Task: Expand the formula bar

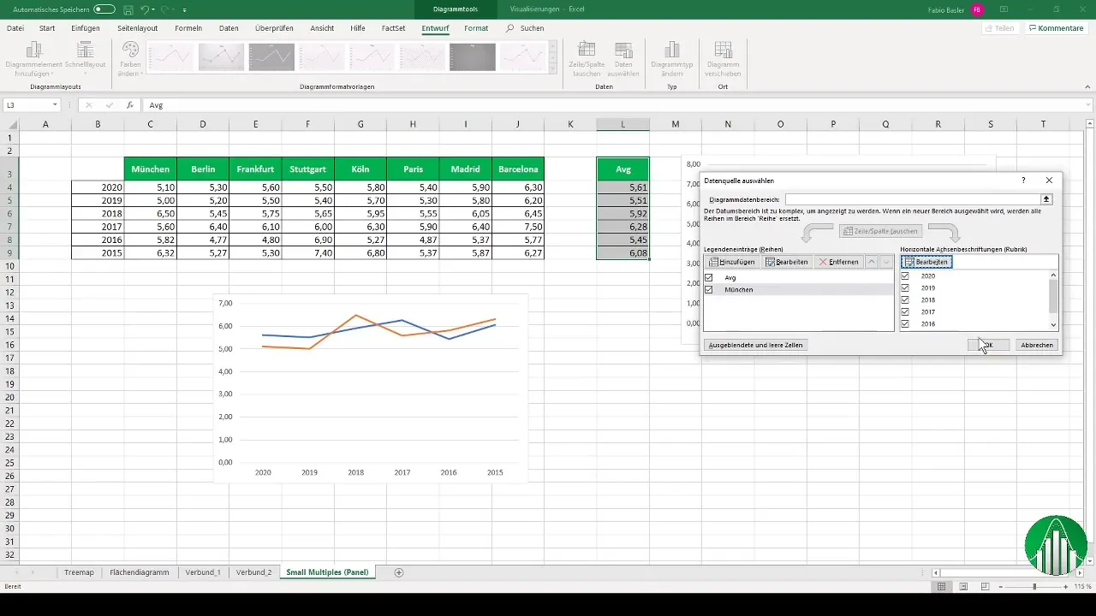Action: pyautogui.click(x=1087, y=104)
